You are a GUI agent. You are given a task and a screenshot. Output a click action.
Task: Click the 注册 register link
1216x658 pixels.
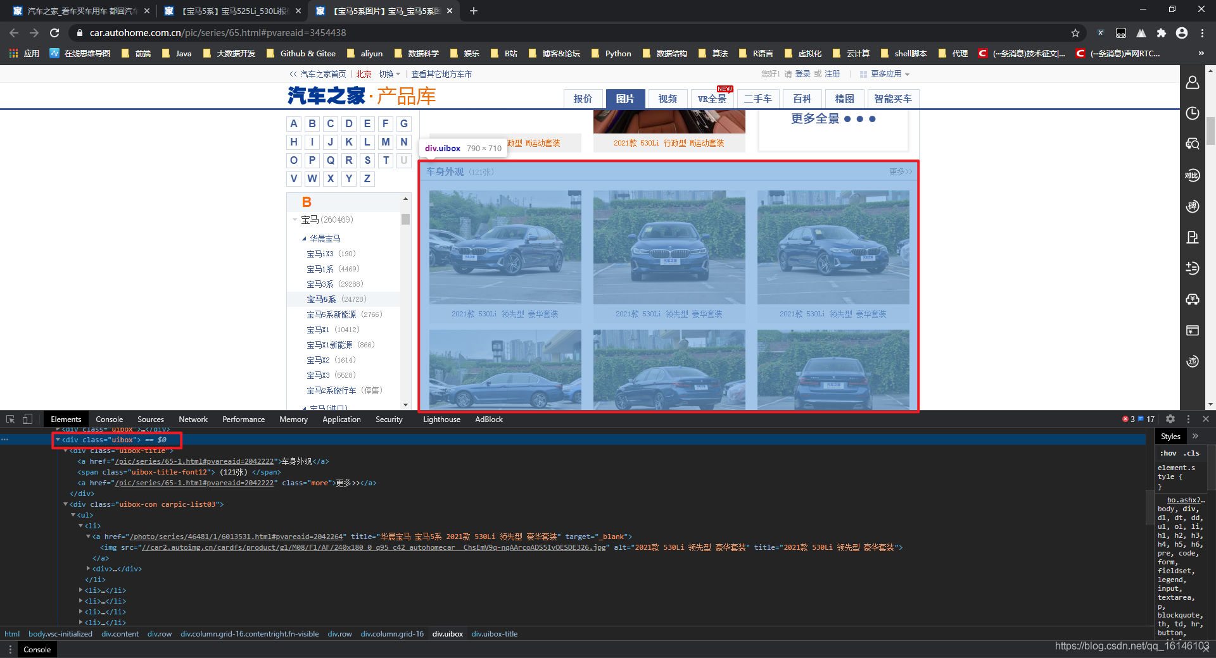coord(832,74)
